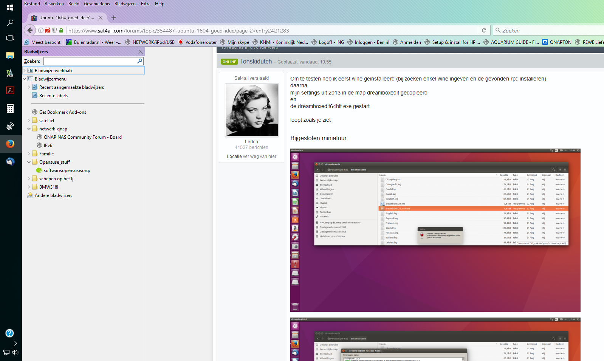Expand the Bladwijzerwerkbalk tree node
Viewport: 604px width, 361px height.
pos(25,71)
